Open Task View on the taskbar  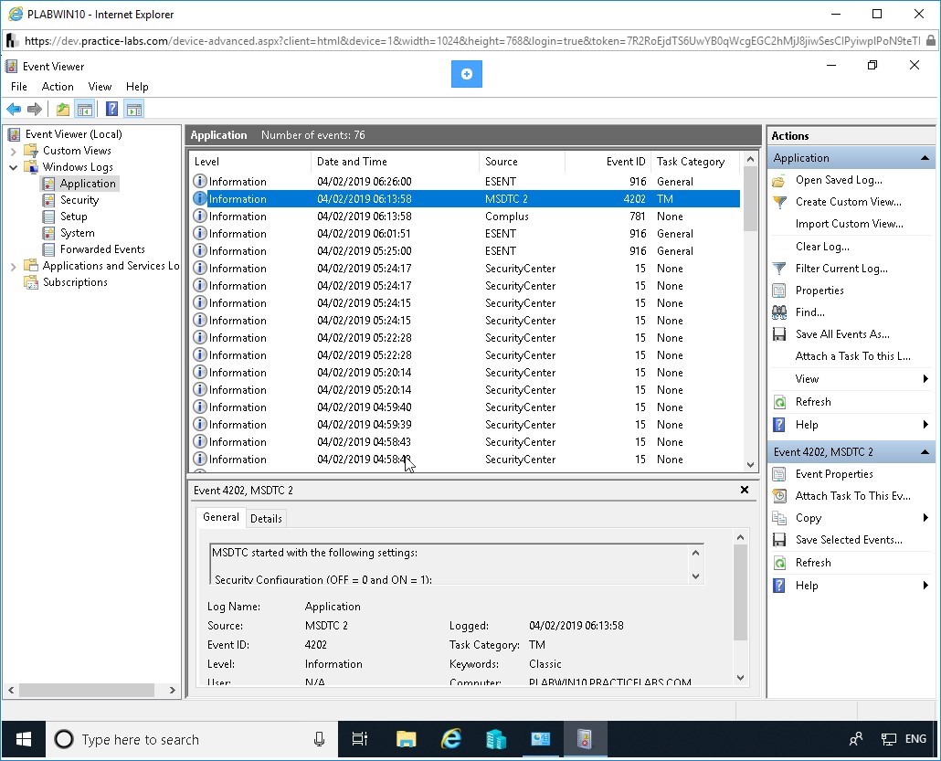click(x=359, y=739)
